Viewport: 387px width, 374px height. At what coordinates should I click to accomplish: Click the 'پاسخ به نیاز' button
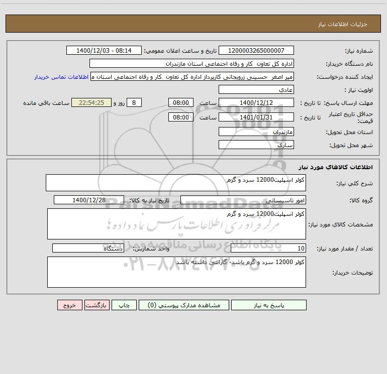(x=269, y=305)
